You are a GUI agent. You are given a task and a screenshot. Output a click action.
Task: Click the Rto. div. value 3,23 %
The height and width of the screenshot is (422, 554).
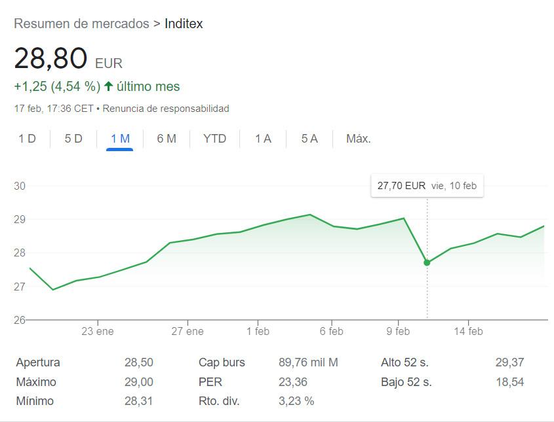click(x=296, y=400)
